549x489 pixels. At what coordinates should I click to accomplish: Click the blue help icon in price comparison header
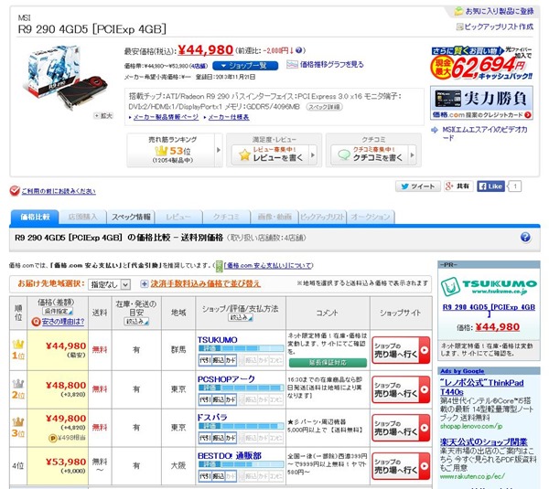(525, 238)
